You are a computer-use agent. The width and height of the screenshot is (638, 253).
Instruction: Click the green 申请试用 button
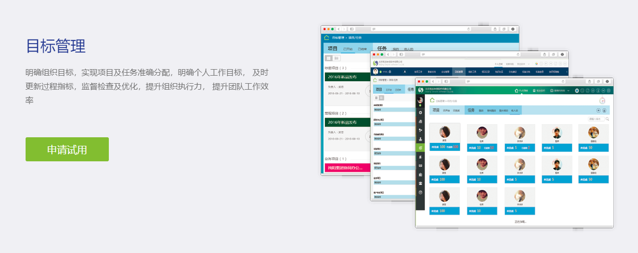click(67, 149)
